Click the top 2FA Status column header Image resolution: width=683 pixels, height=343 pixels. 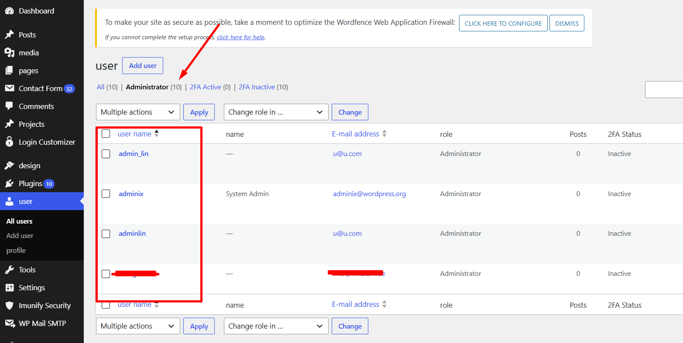click(x=625, y=134)
